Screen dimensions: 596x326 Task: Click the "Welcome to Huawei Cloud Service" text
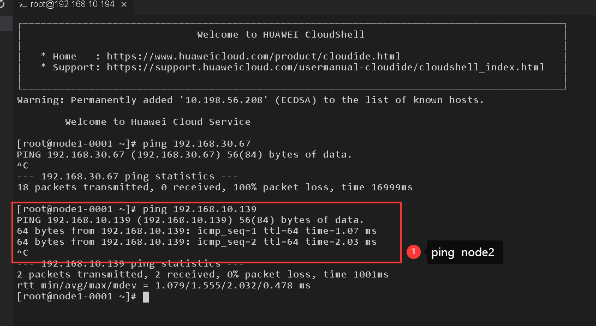(158, 122)
